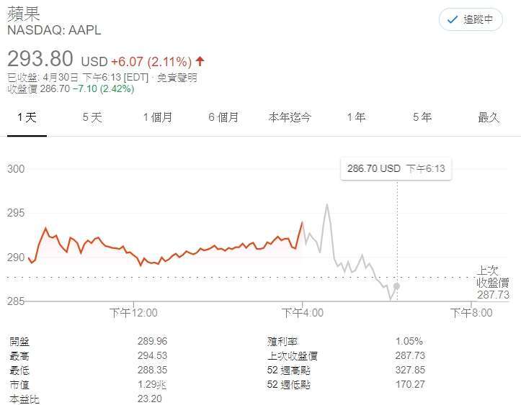Open the 1 個月 chart range

click(x=157, y=117)
